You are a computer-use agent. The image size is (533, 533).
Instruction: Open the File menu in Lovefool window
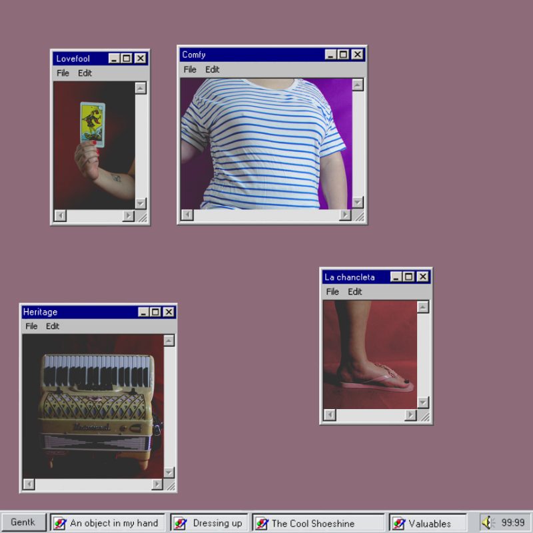coord(63,73)
